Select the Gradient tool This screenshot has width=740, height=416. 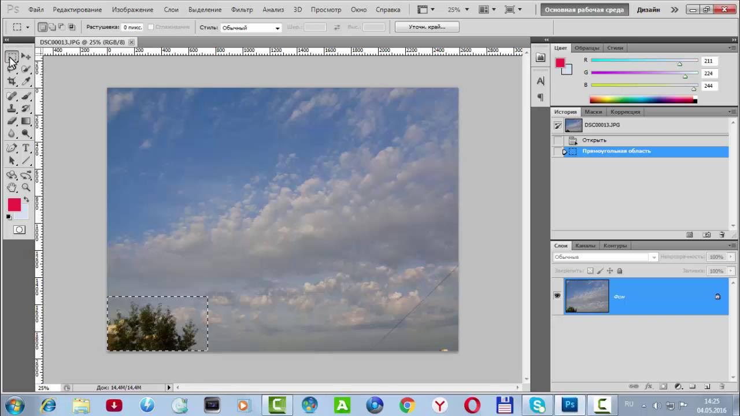point(26,121)
